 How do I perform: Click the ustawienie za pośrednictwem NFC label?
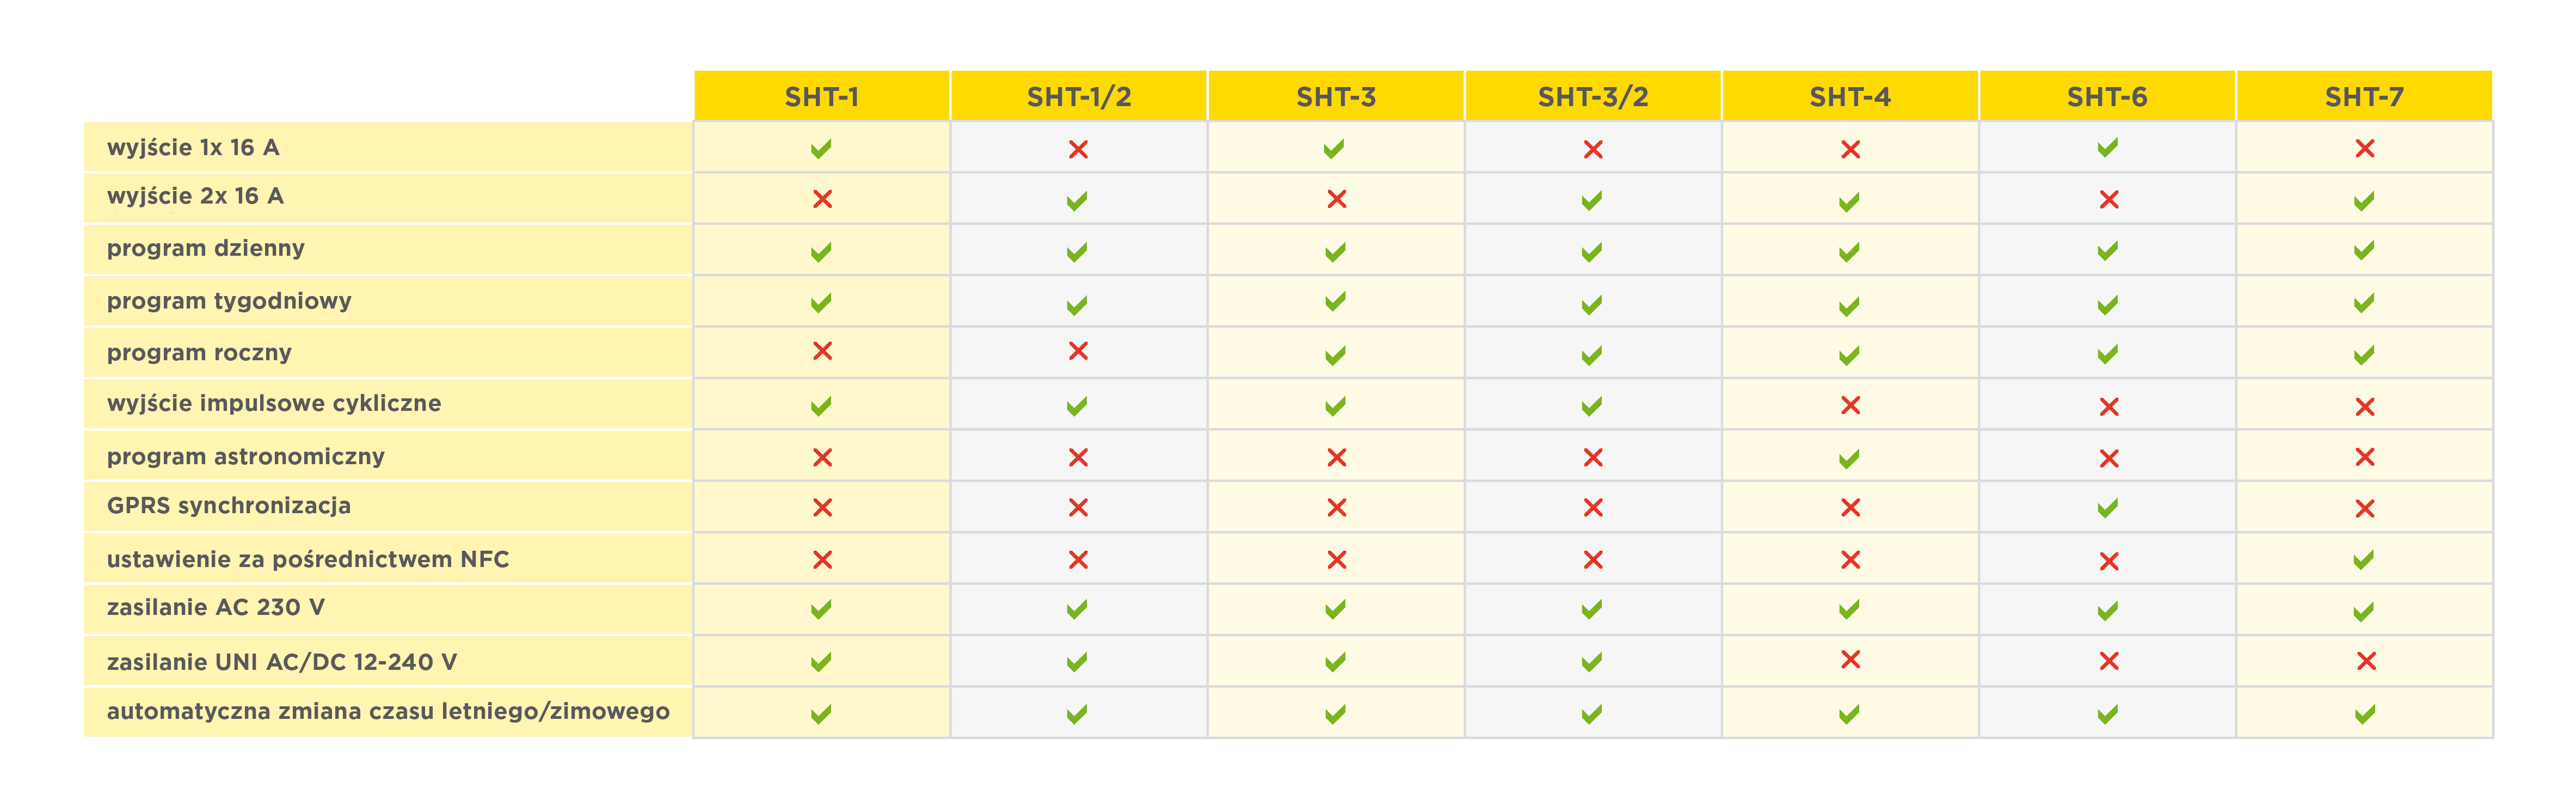pos(308,559)
